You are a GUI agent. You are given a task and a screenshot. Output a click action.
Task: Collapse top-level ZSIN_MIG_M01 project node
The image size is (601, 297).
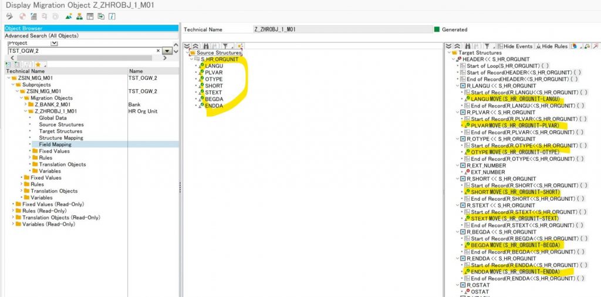click(8, 78)
